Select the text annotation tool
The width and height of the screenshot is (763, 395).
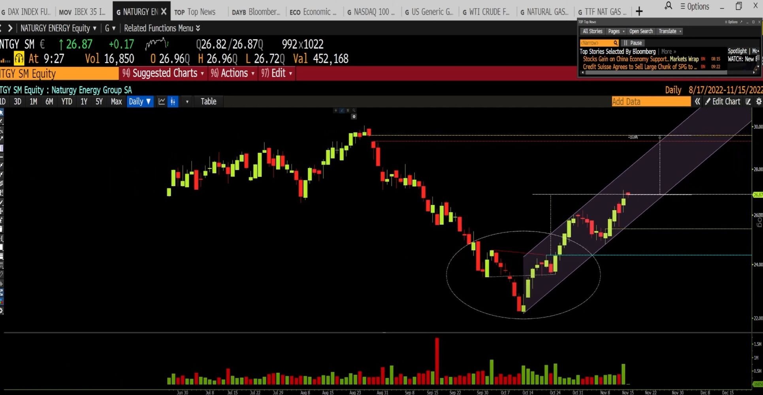pyautogui.click(x=2, y=238)
